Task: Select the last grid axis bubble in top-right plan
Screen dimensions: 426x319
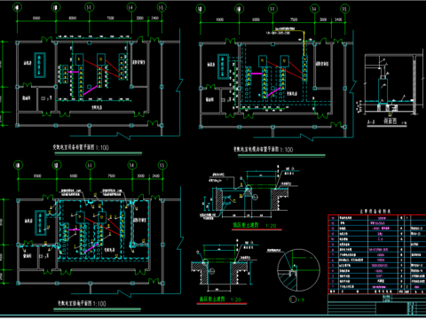Action: click(344, 9)
